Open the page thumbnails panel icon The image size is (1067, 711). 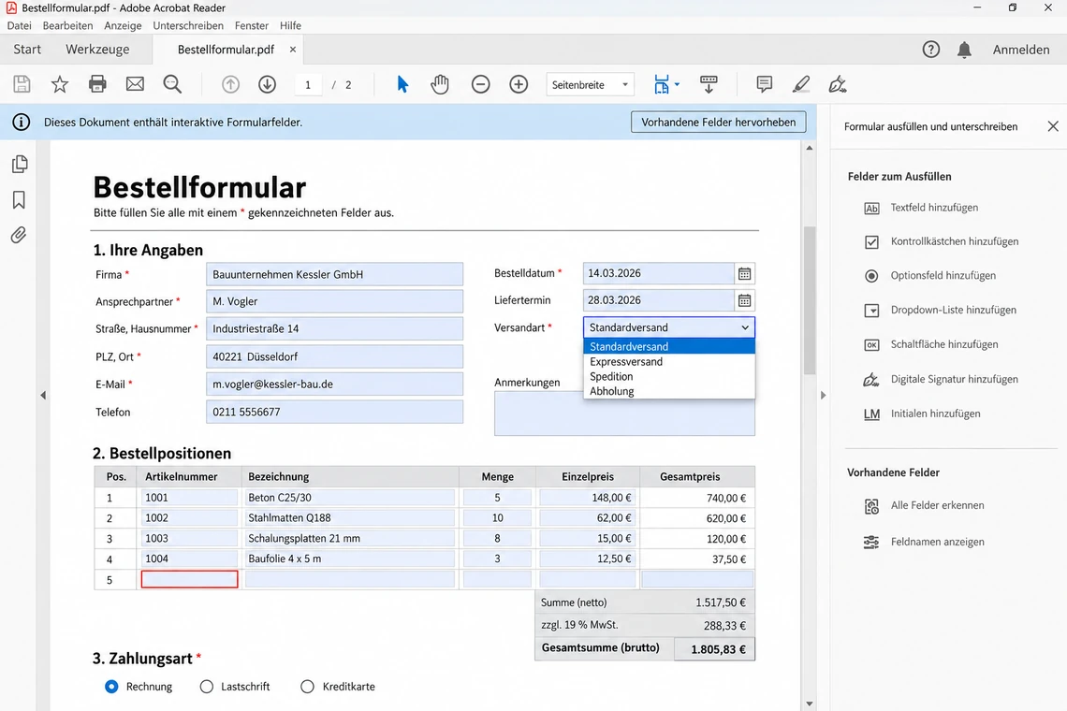point(20,164)
